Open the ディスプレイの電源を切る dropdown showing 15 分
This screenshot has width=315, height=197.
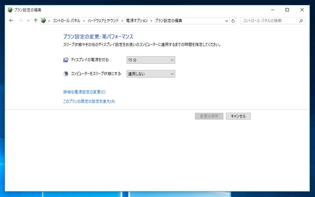click(151, 60)
